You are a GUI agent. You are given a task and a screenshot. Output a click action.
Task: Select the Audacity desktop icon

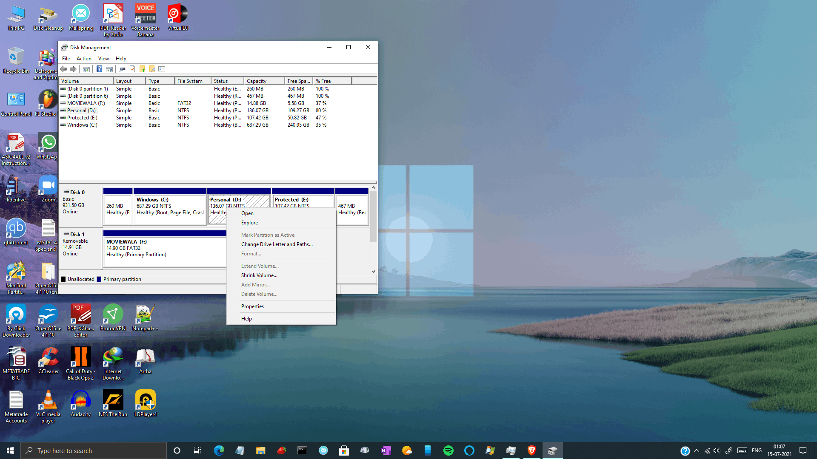click(x=80, y=404)
